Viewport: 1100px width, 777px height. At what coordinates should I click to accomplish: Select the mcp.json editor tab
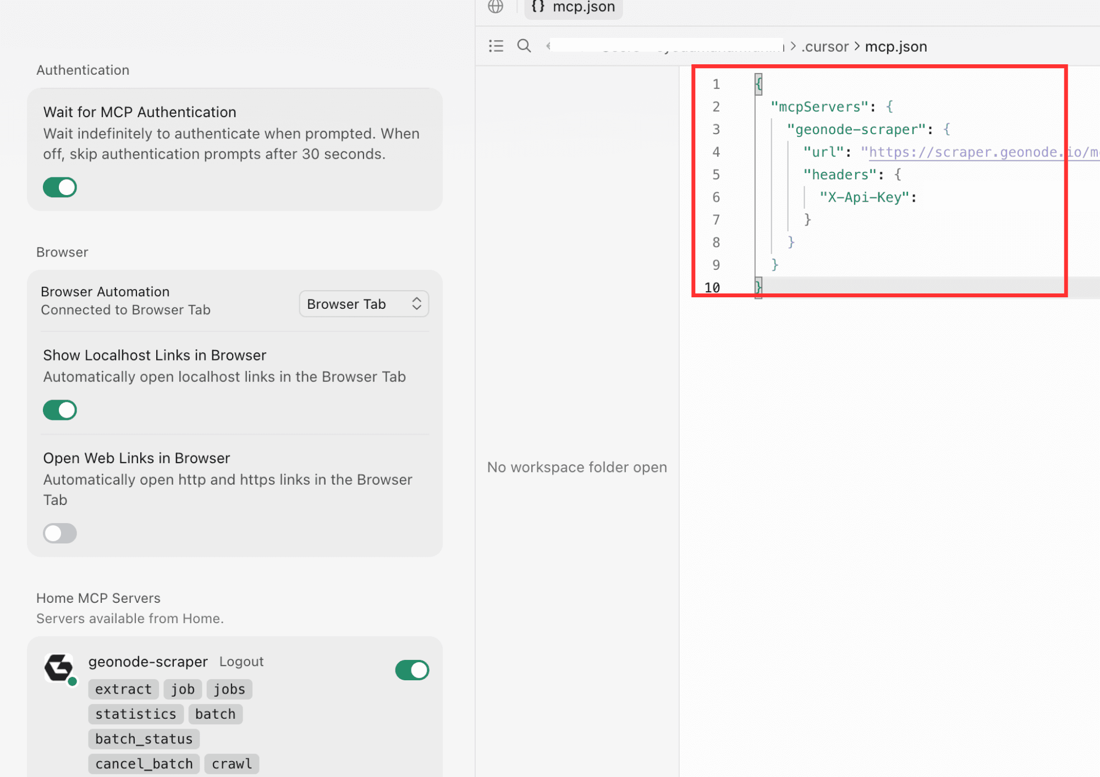tap(573, 7)
